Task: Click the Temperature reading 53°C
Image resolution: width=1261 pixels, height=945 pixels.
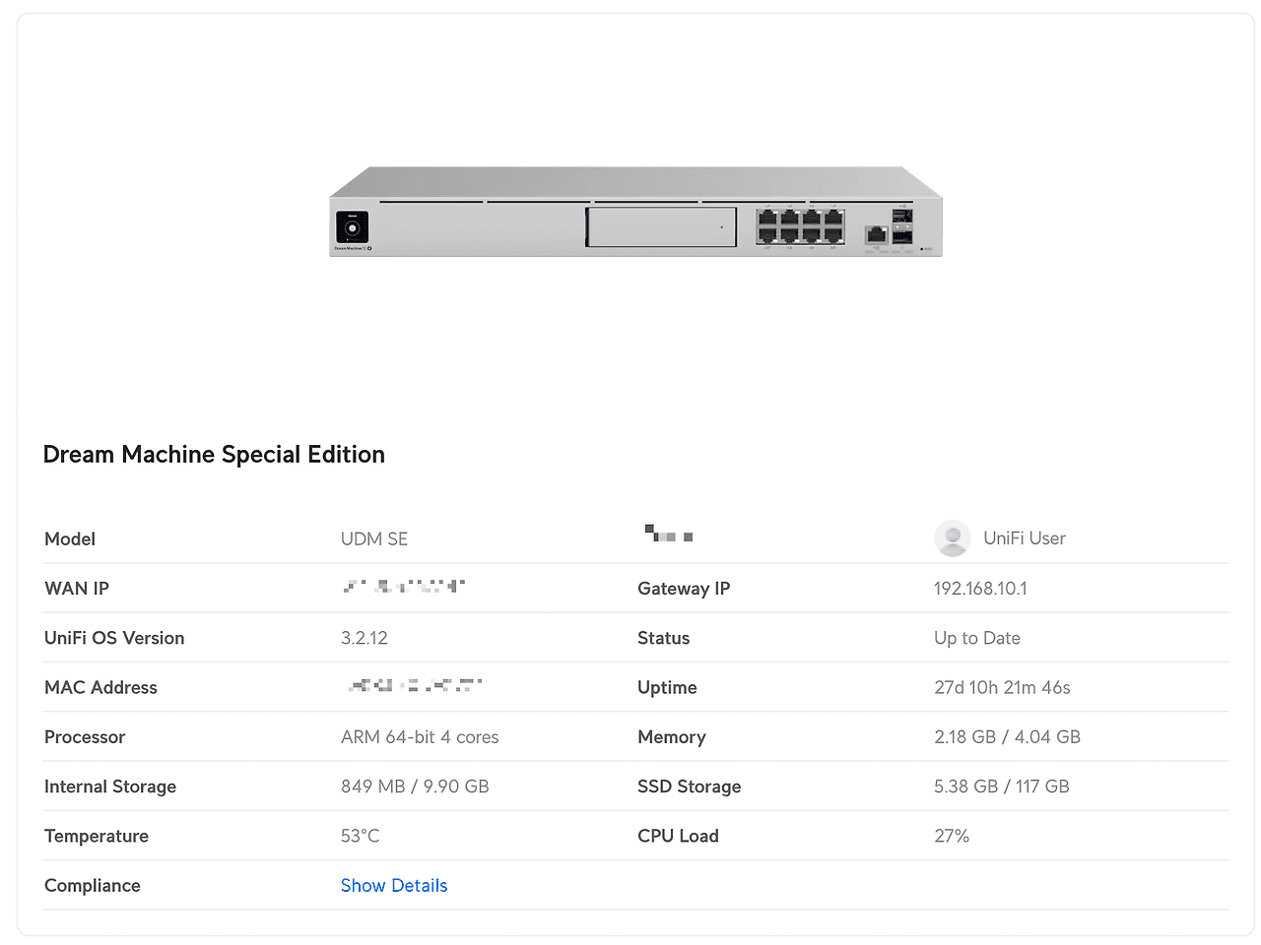Action: 361,836
